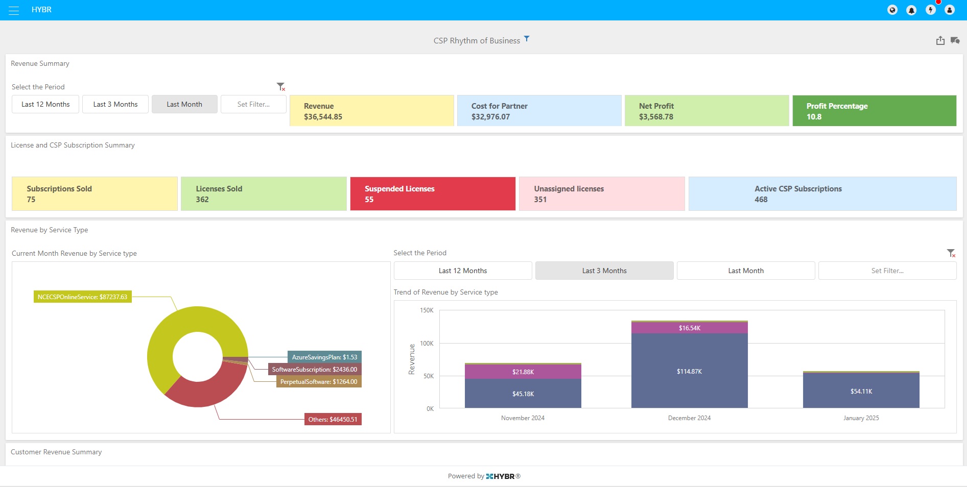Clear the Revenue by Service Type filter
Viewport: 967px width, 487px height.
pyautogui.click(x=952, y=253)
